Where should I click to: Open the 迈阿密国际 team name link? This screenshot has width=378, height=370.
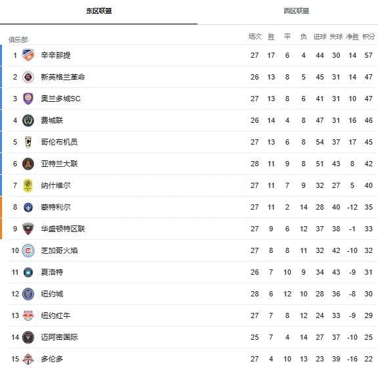click(59, 337)
